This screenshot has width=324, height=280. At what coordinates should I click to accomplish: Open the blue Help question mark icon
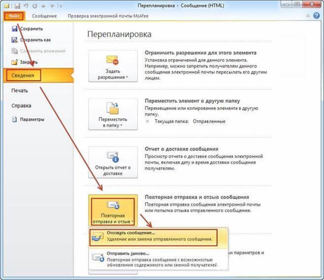317,16
